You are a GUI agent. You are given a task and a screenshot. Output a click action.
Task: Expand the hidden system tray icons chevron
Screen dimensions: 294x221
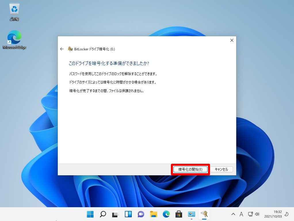[x=233, y=214]
